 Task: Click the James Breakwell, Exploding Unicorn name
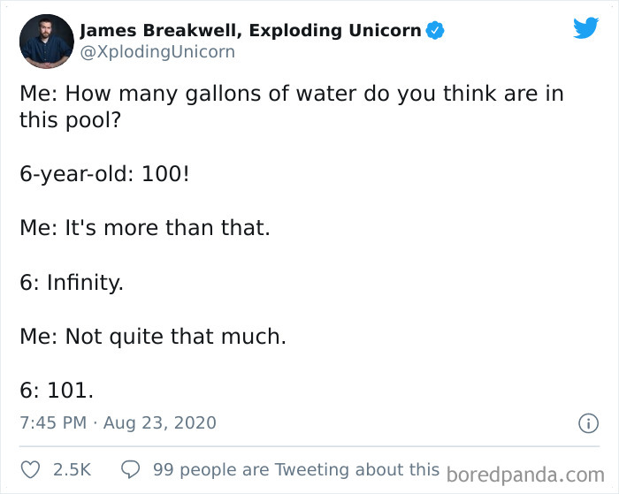pos(250,31)
